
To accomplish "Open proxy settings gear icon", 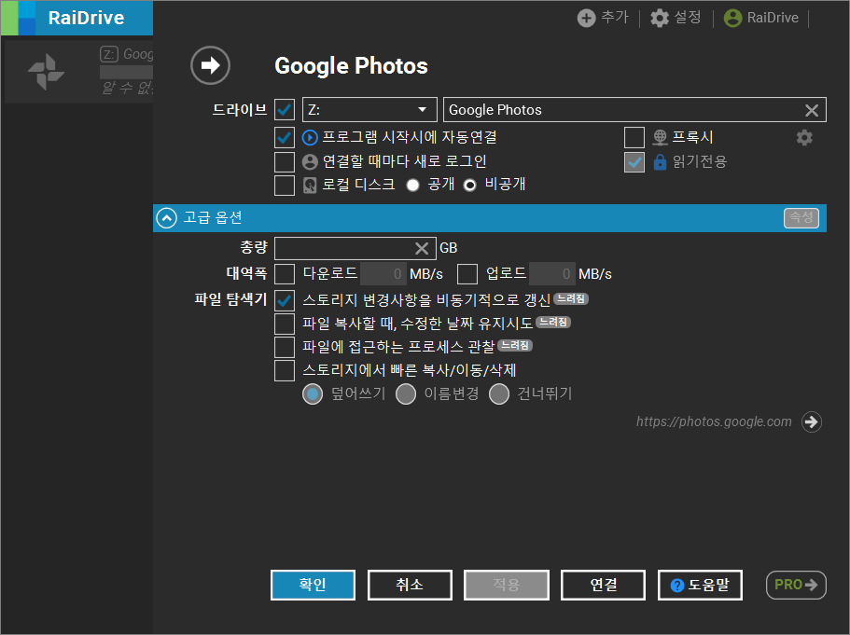I will tap(804, 138).
